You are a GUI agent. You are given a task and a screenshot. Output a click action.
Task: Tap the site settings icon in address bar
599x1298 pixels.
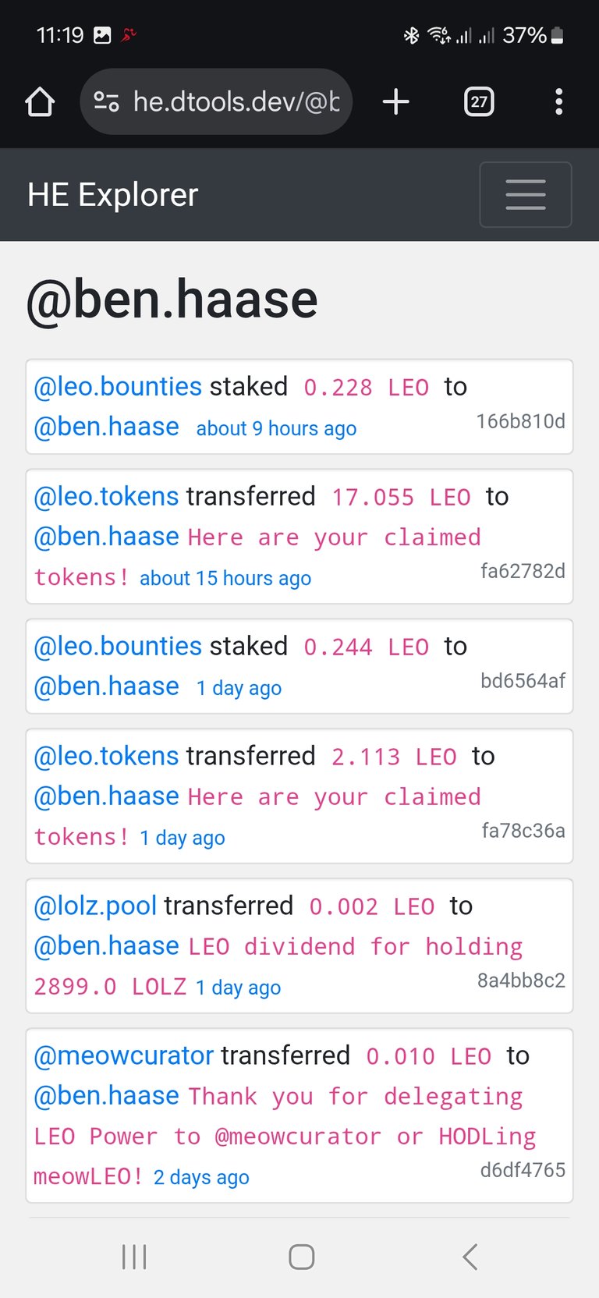pos(106,101)
